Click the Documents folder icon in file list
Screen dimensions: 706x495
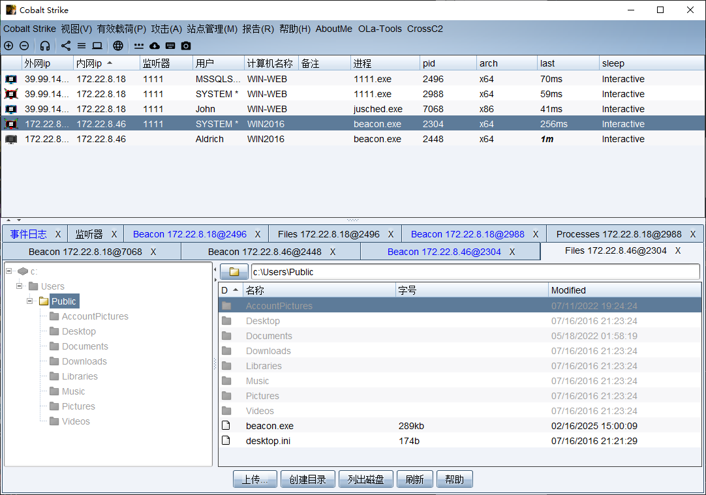[x=226, y=336]
